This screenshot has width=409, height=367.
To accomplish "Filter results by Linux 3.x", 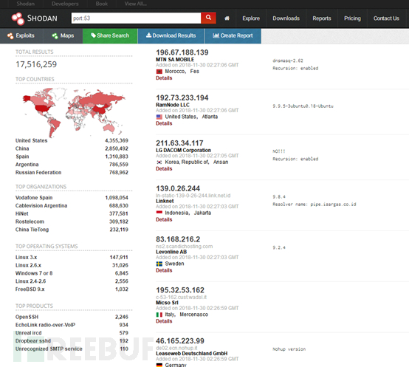I will pyautogui.click(x=26, y=258).
